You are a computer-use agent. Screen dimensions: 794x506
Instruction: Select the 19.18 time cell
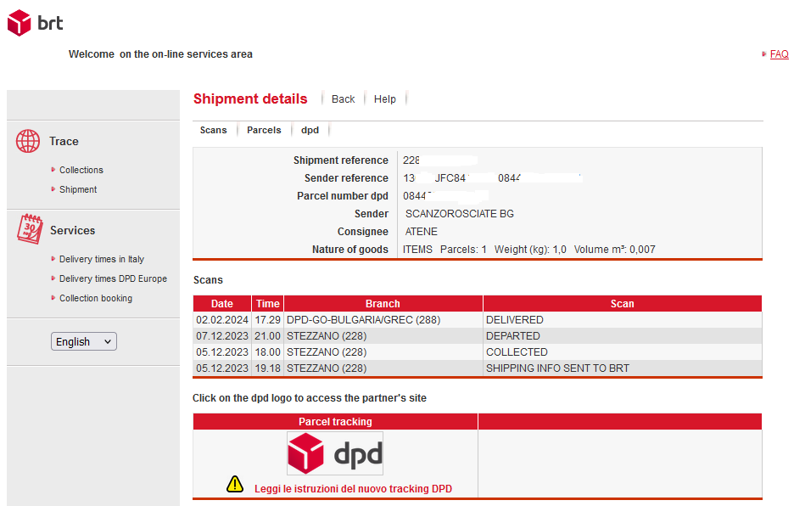point(267,368)
